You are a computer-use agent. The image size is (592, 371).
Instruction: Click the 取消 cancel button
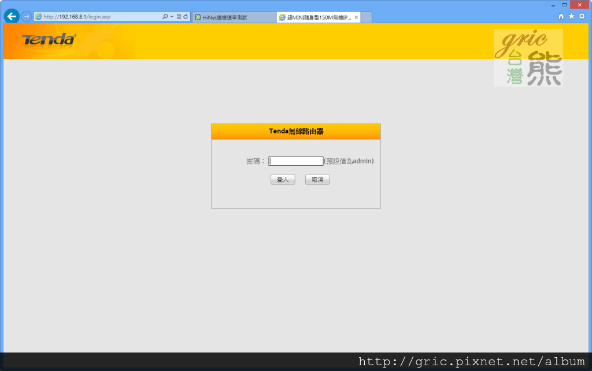click(x=317, y=179)
